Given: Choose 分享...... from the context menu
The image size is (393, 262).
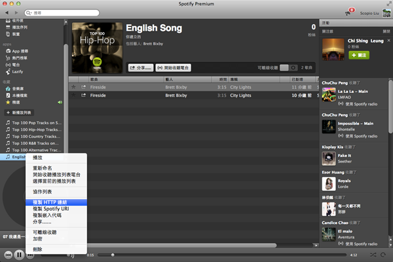Looking at the screenshot, I should [56, 222].
